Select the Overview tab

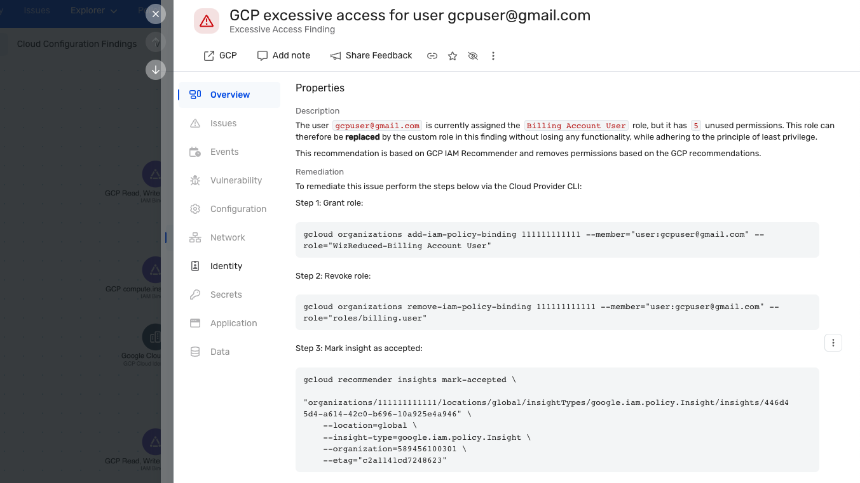coord(229,95)
